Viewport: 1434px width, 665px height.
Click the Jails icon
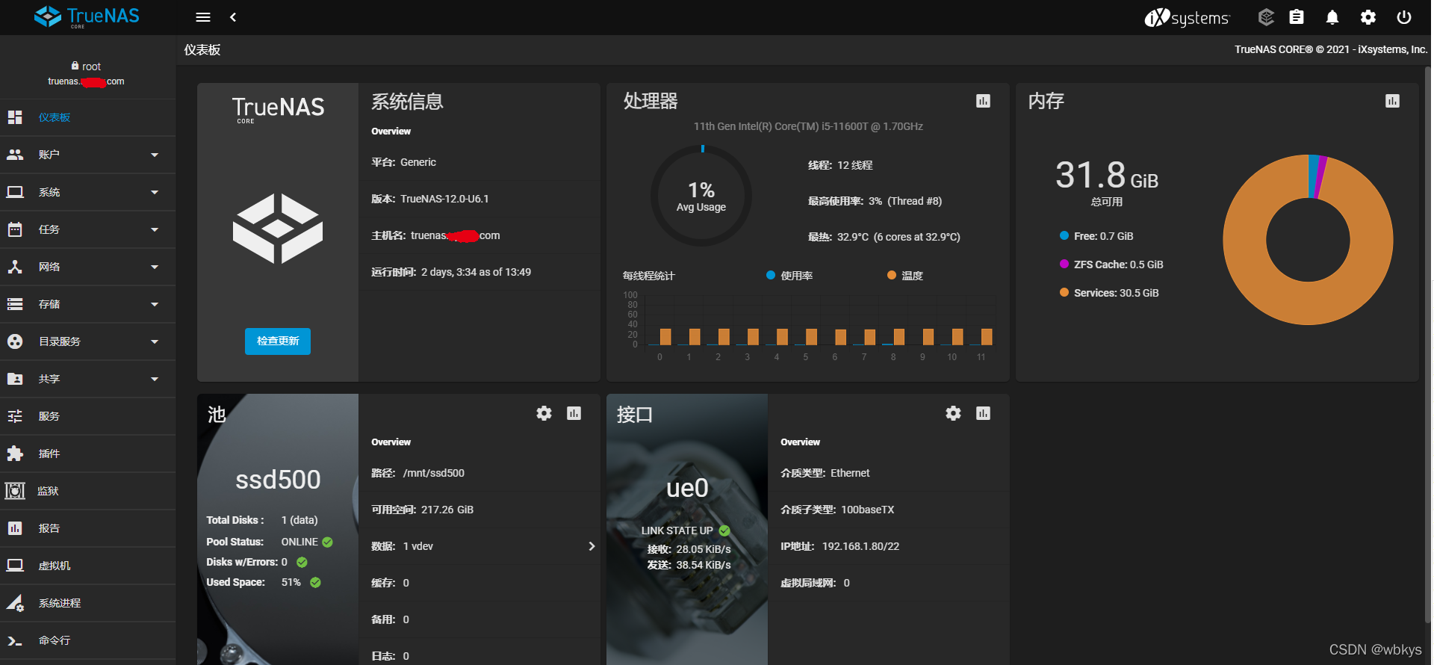[15, 491]
